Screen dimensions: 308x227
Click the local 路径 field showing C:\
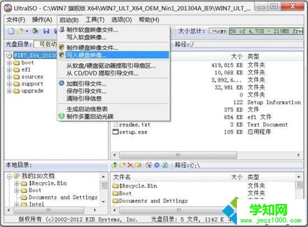(x=246, y=165)
